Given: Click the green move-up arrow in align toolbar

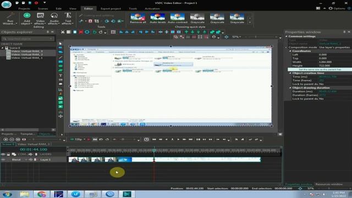Looking at the screenshot, I should [186, 32].
